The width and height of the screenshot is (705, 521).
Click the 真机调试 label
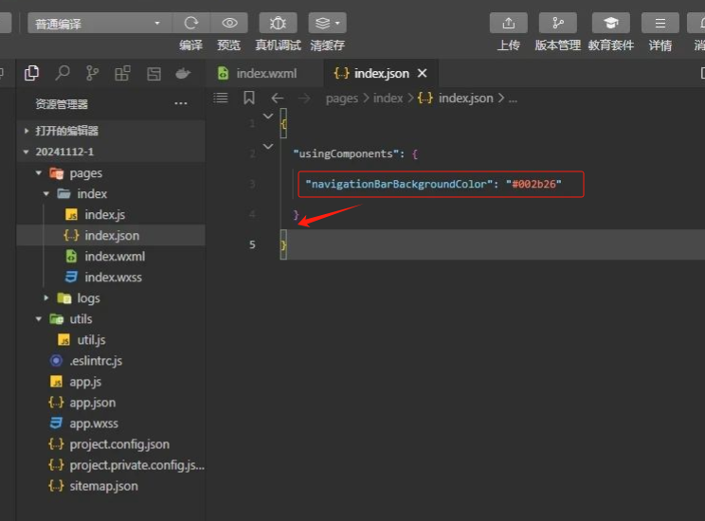click(x=278, y=45)
